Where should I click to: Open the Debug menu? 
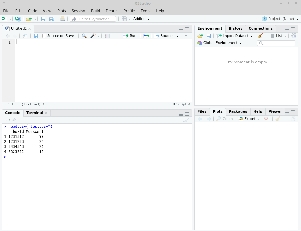(x=111, y=11)
